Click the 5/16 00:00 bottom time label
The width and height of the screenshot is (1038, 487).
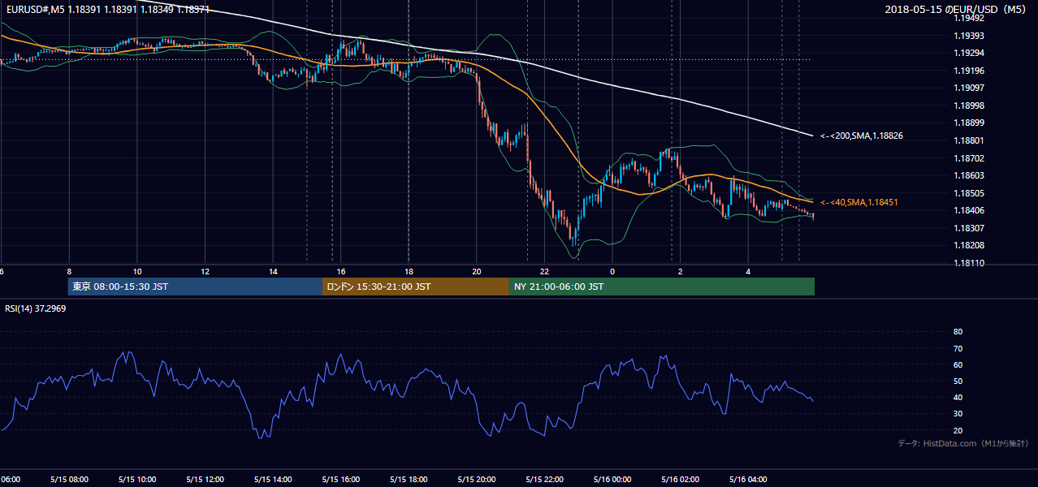click(612, 479)
